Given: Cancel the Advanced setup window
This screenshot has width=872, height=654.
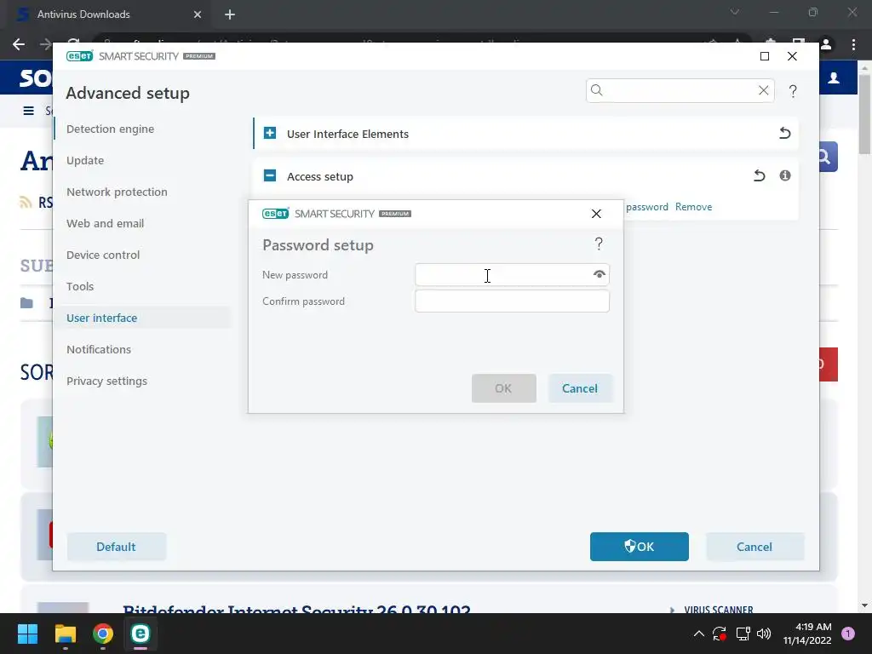Looking at the screenshot, I should [x=754, y=547].
